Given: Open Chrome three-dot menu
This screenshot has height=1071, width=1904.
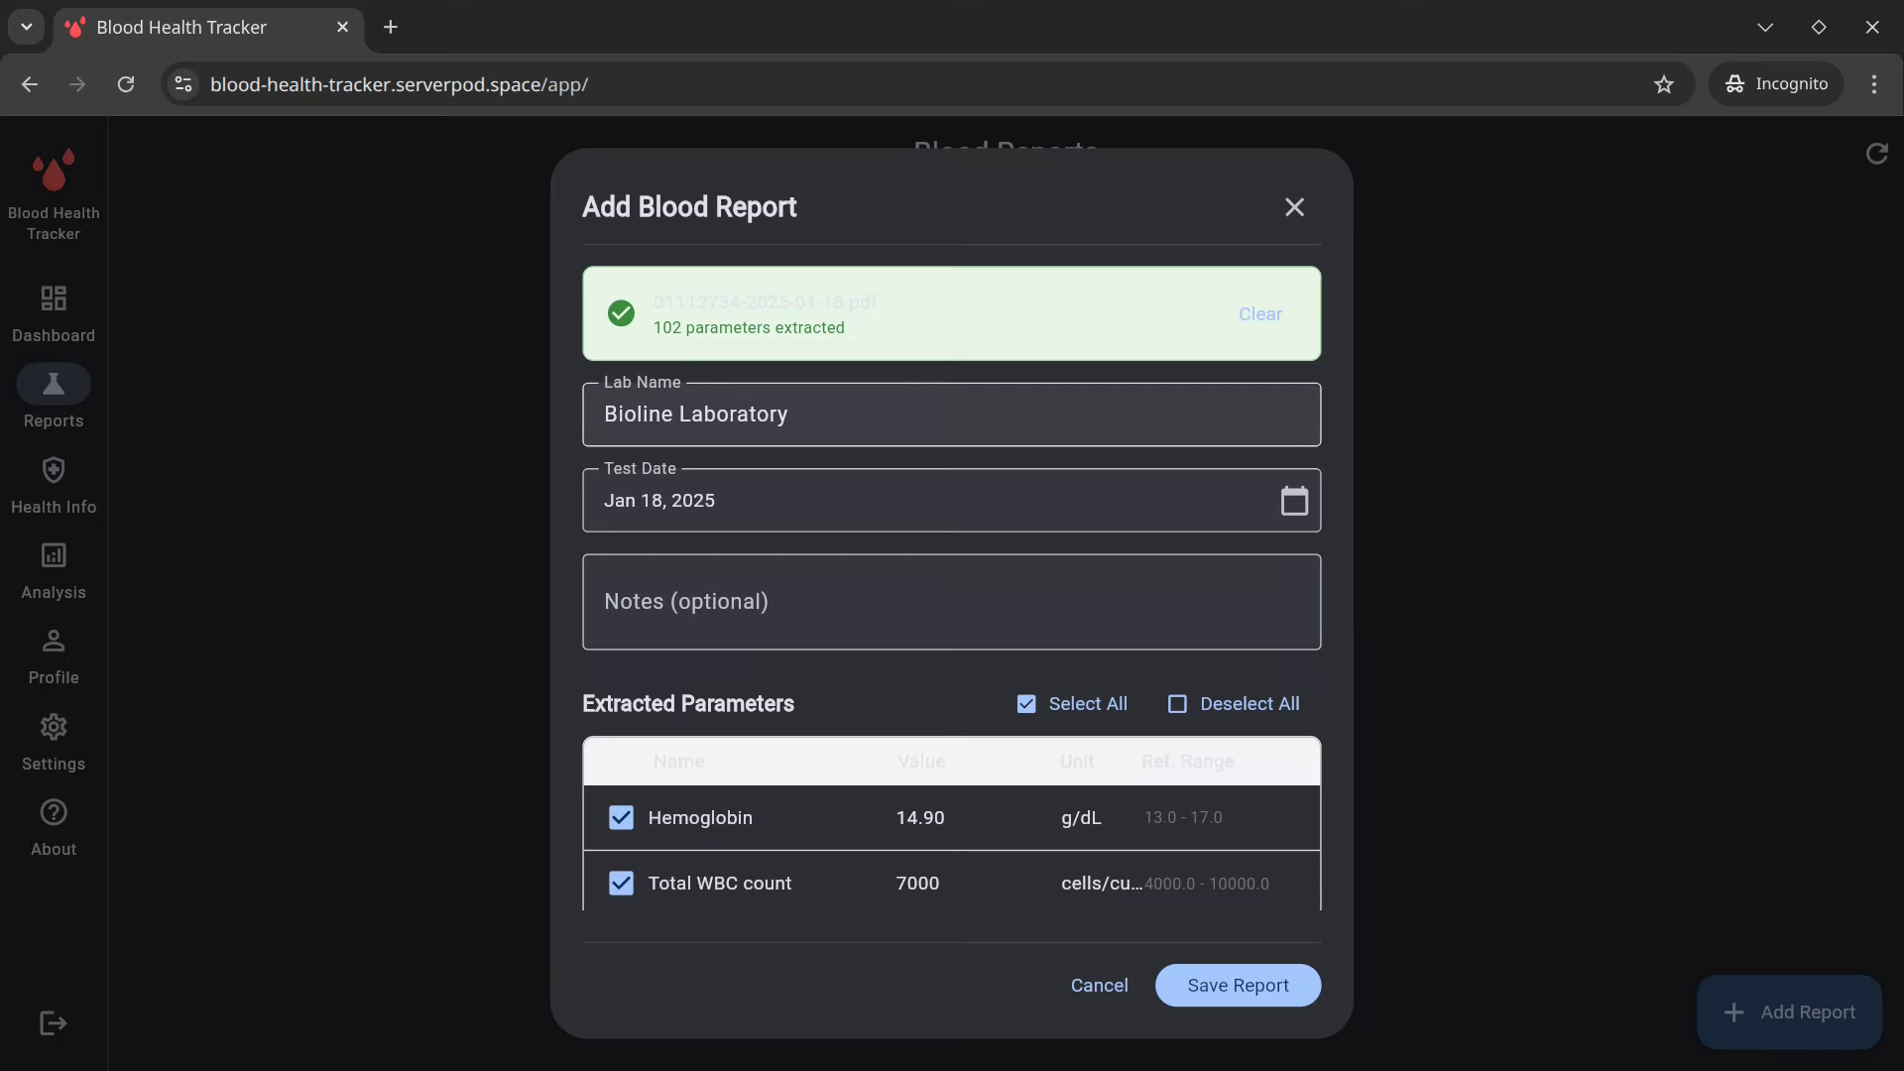Looking at the screenshot, I should coord(1873,84).
